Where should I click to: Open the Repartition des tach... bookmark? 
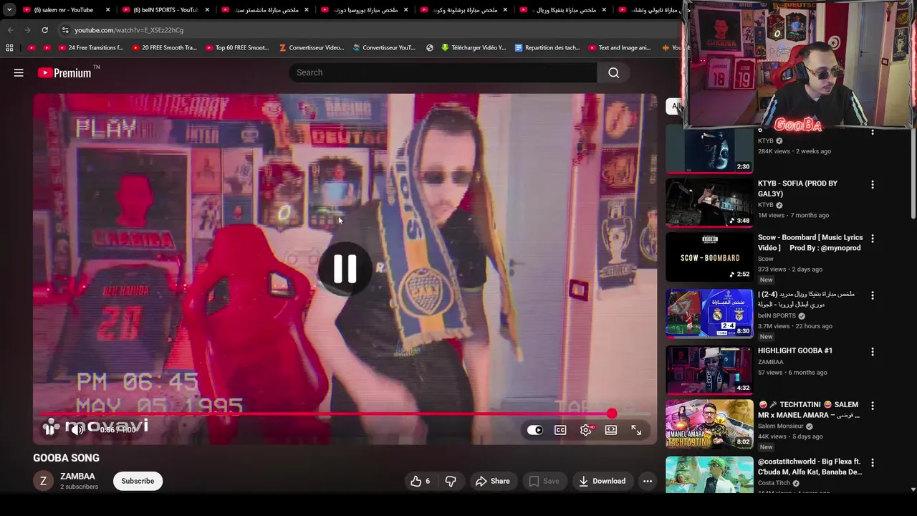[x=547, y=48]
